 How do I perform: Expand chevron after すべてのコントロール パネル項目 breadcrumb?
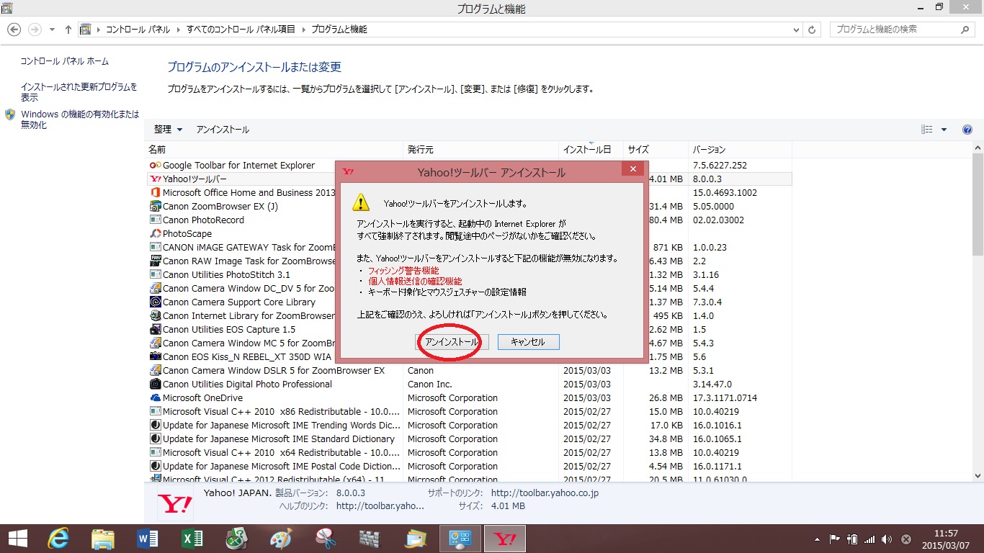pos(303,30)
